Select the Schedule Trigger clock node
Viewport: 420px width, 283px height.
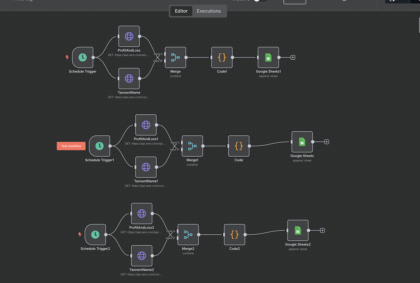point(82,57)
